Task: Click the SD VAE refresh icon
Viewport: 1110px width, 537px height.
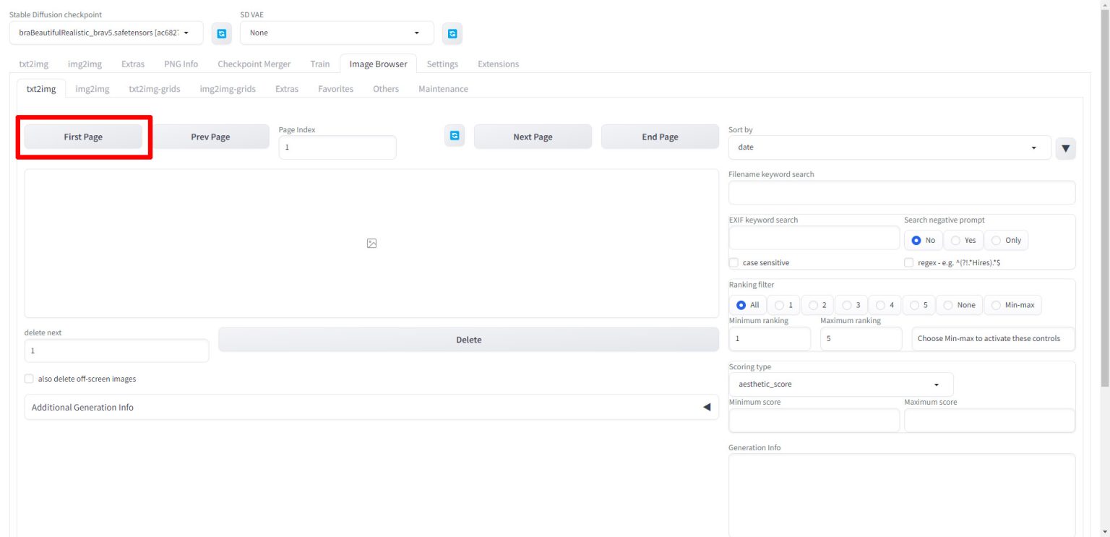Action: tap(452, 33)
